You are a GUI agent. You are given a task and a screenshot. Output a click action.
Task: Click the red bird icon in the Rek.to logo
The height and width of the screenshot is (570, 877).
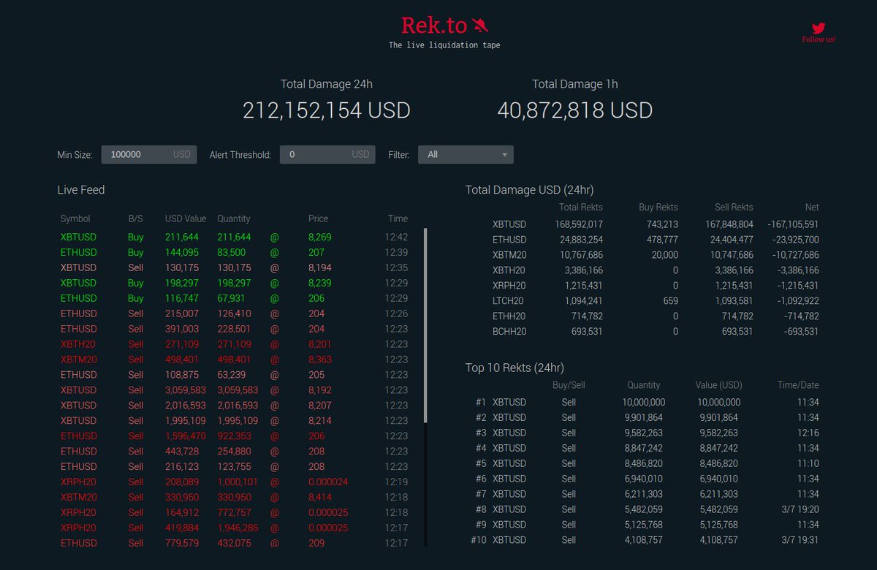tap(480, 24)
